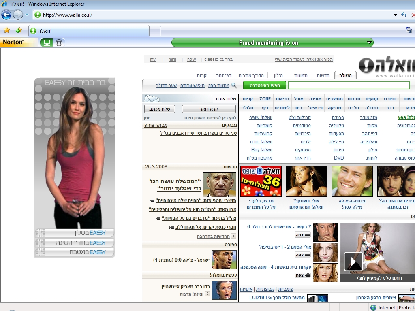This screenshot has height=311, width=415.
Task: Play the רותם סלע video
Action: [353, 262]
